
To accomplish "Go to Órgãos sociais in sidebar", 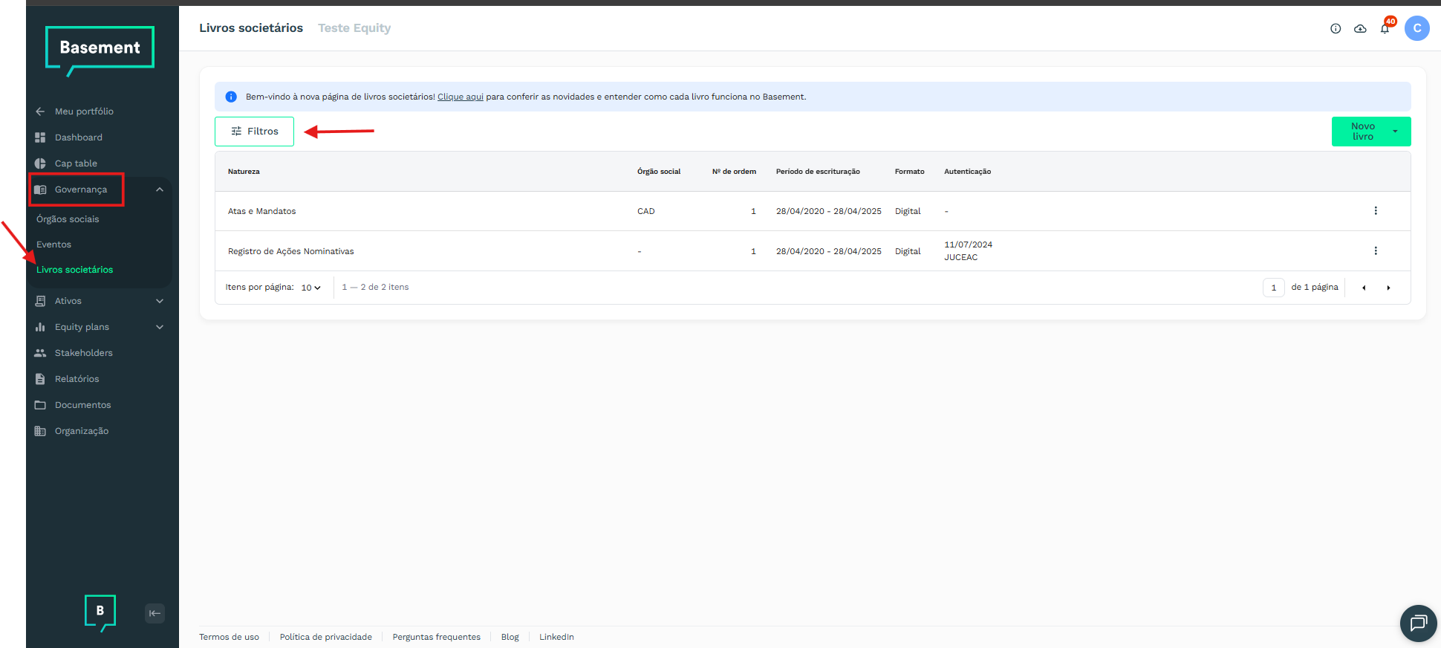I will point(68,219).
